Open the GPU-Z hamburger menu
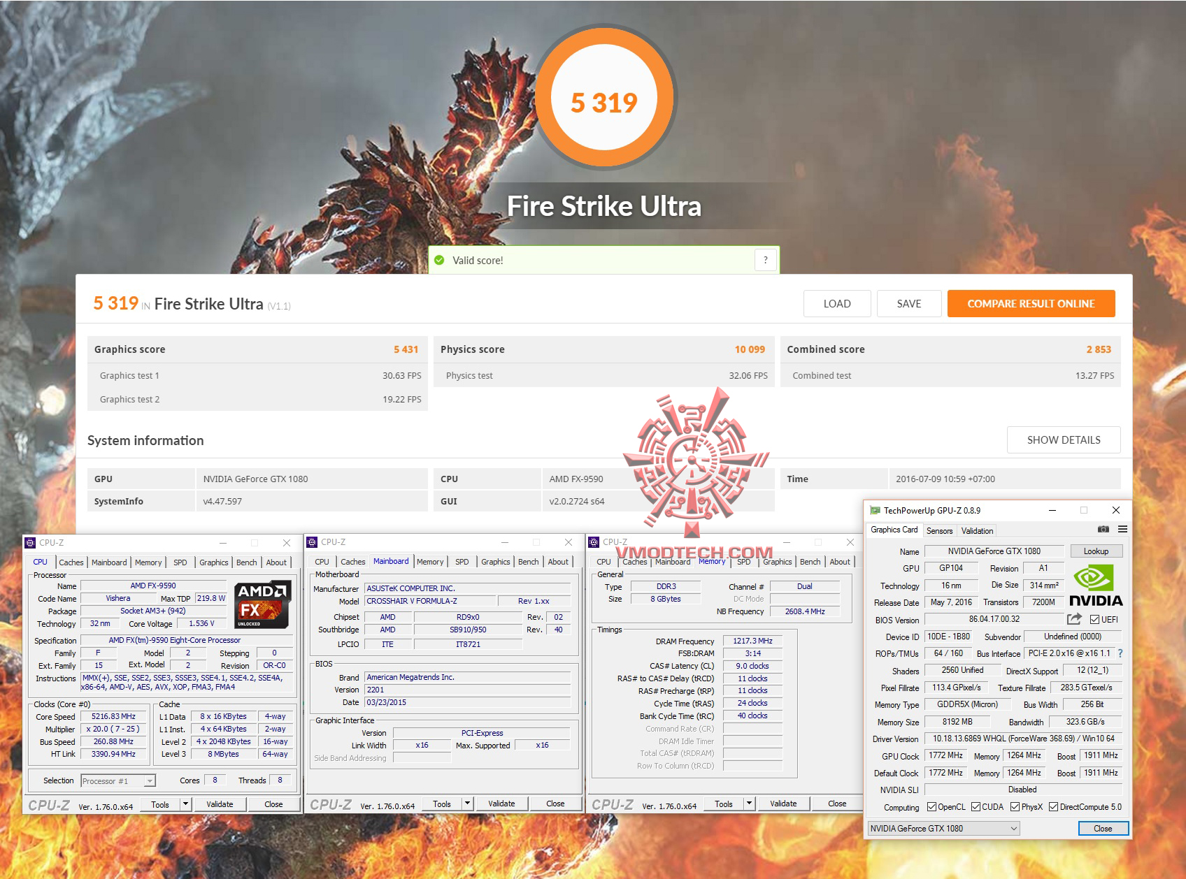The image size is (1186, 879). pyautogui.click(x=1122, y=530)
